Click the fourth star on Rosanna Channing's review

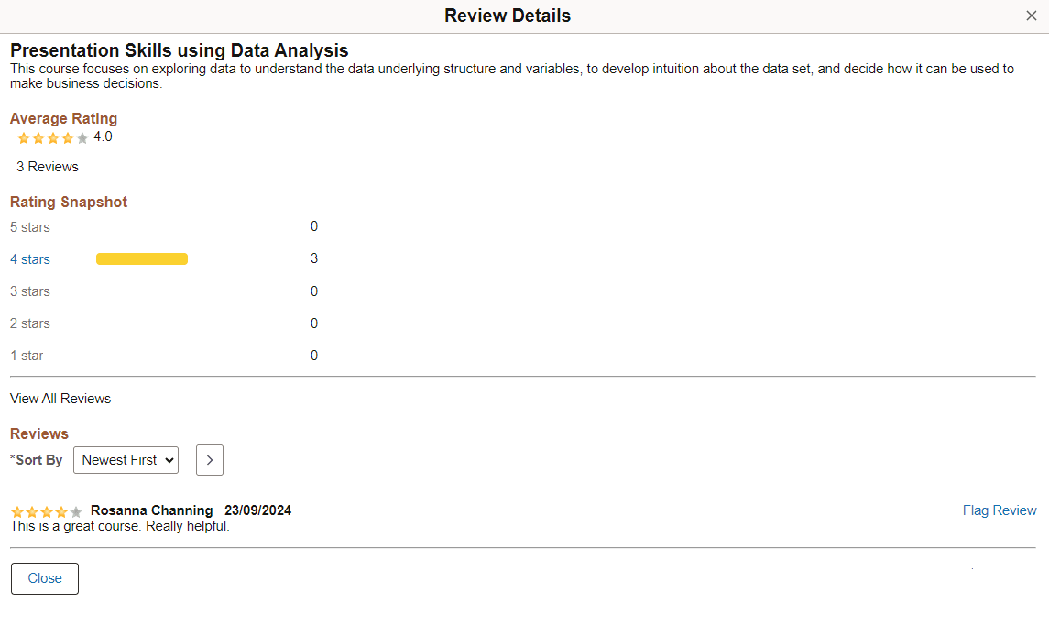(60, 511)
